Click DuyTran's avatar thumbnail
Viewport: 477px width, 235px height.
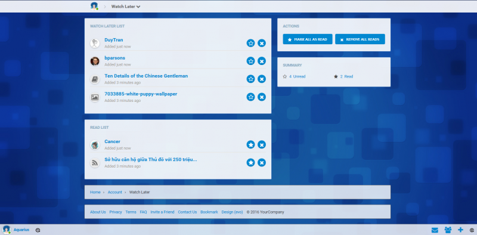95,43
